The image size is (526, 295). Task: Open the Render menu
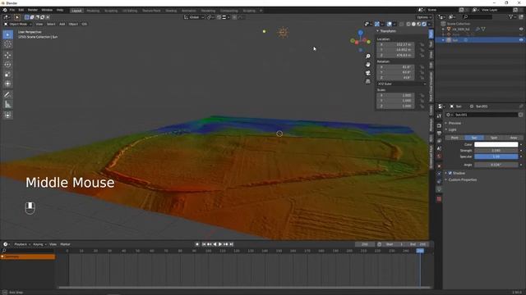point(33,10)
